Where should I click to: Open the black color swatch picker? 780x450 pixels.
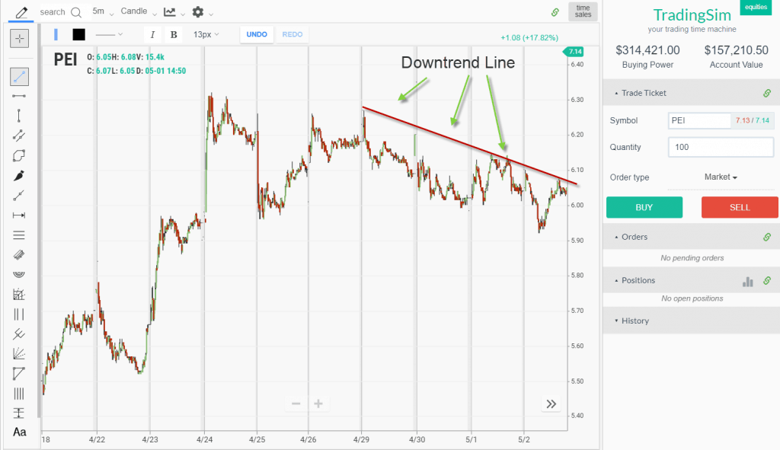(x=78, y=34)
